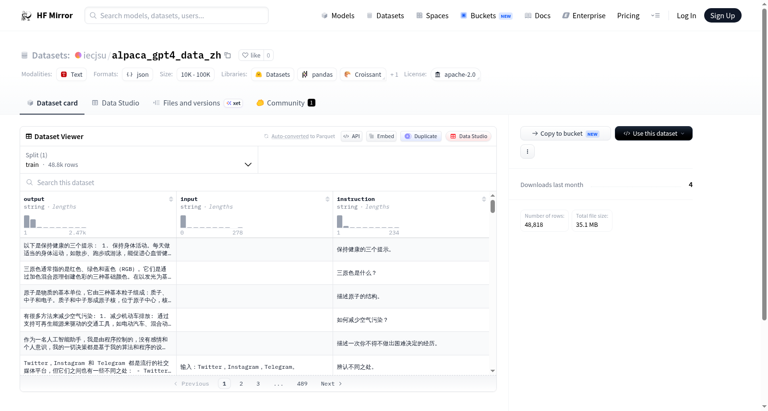Click the input cell with Twitter, Instagram, Telegram
The width and height of the screenshot is (768, 411).
pyautogui.click(x=254, y=367)
